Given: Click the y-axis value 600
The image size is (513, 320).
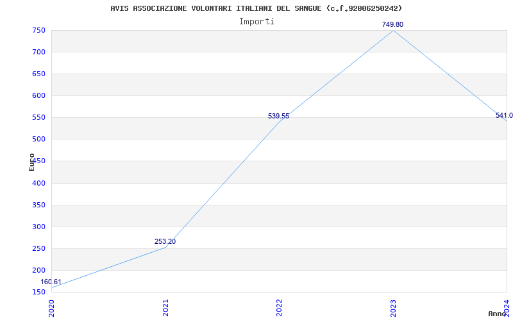Looking at the screenshot, I should pyautogui.click(x=38, y=95).
